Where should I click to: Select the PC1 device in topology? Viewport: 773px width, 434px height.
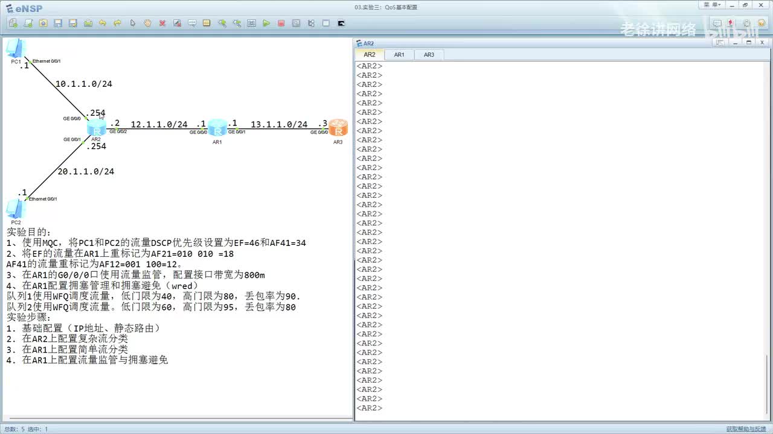click(16, 49)
